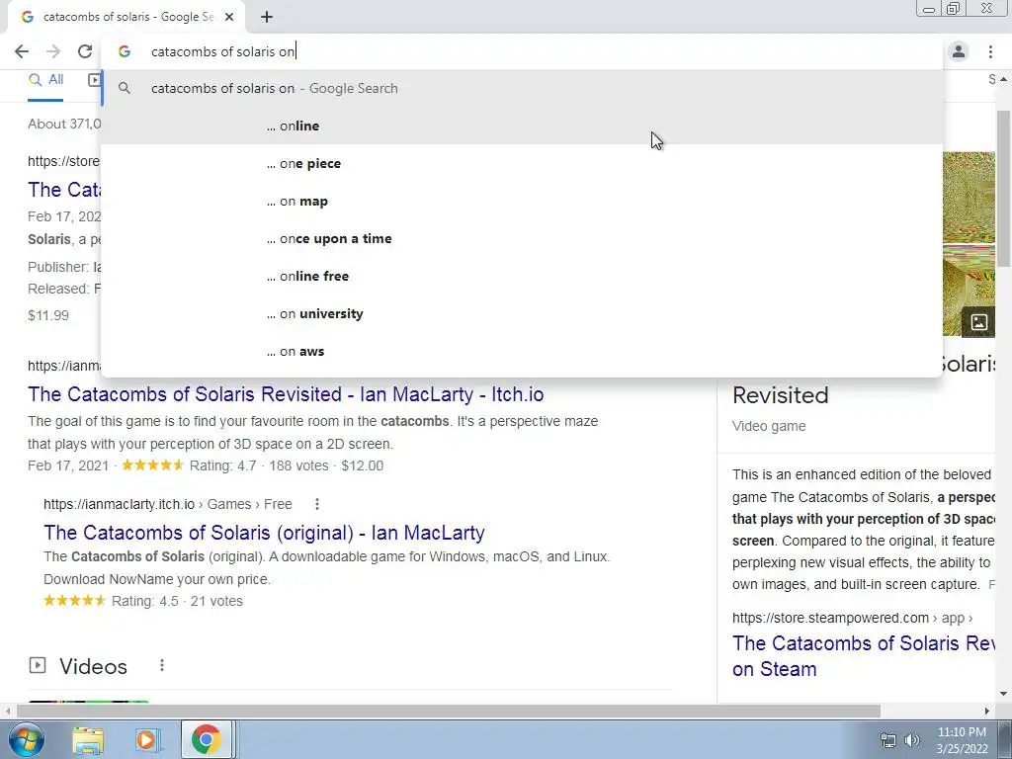
Task: Reload the page with the refresh icon
Action: point(85,51)
